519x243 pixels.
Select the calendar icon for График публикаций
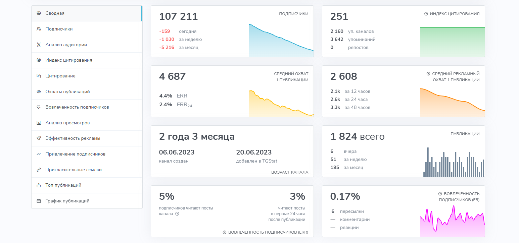pyautogui.click(x=39, y=201)
